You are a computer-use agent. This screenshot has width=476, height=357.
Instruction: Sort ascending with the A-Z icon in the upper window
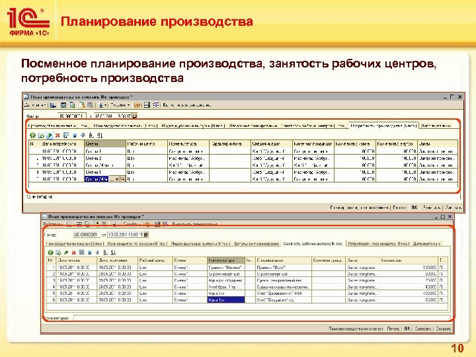coord(91,136)
